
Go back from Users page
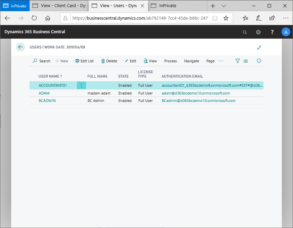(21, 47)
